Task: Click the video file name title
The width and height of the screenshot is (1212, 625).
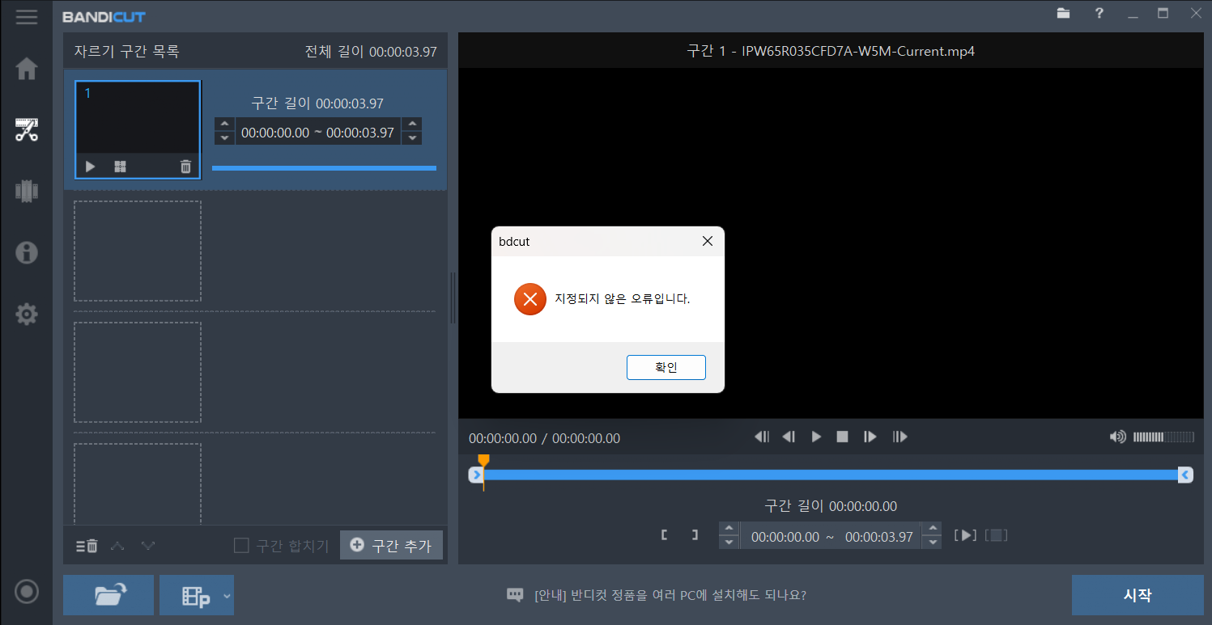Action: click(831, 51)
